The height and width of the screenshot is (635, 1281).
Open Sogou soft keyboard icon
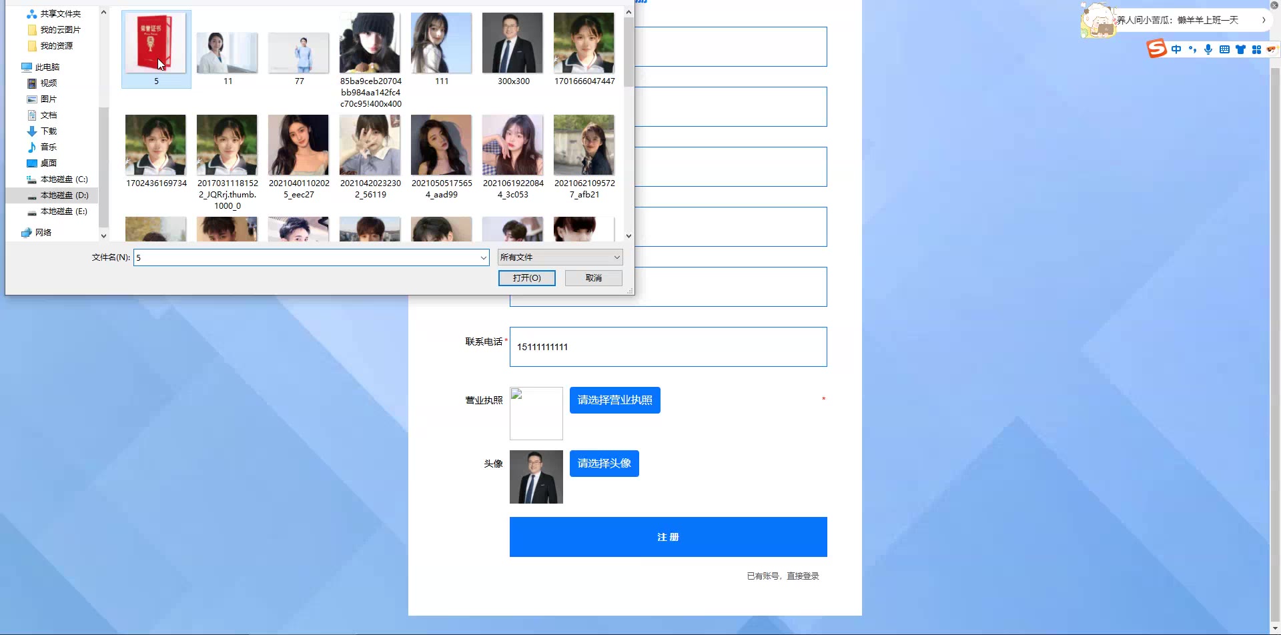(1224, 49)
